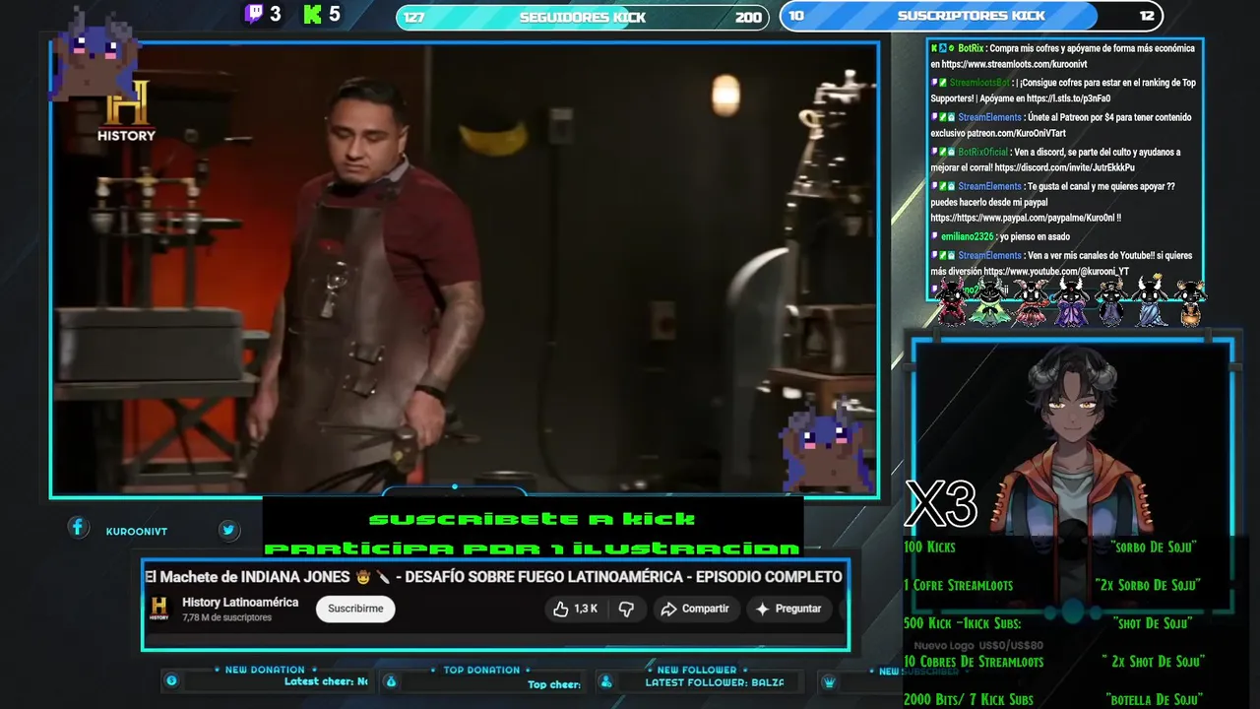
Task: Click the BotRixOficial username in chat
Action: click(x=982, y=152)
